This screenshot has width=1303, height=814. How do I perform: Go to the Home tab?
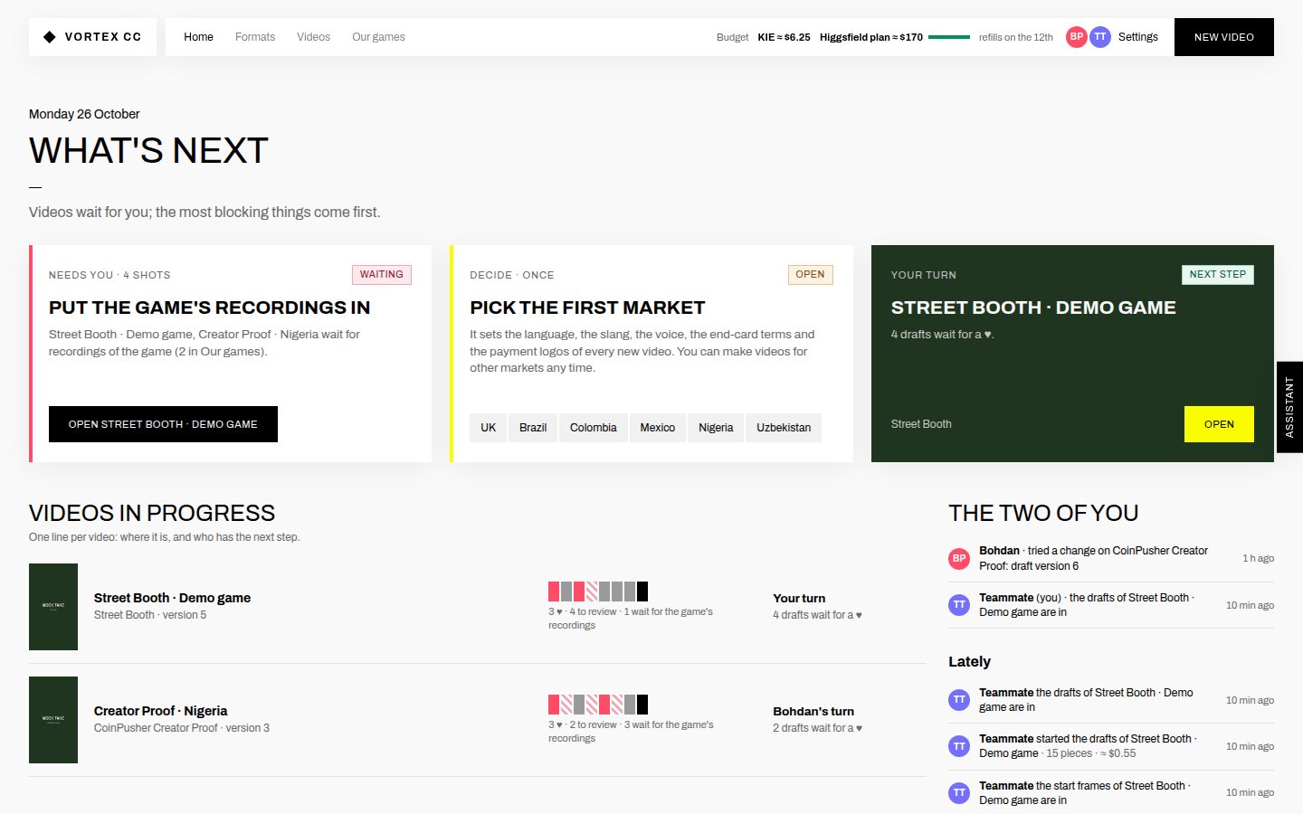click(x=198, y=37)
